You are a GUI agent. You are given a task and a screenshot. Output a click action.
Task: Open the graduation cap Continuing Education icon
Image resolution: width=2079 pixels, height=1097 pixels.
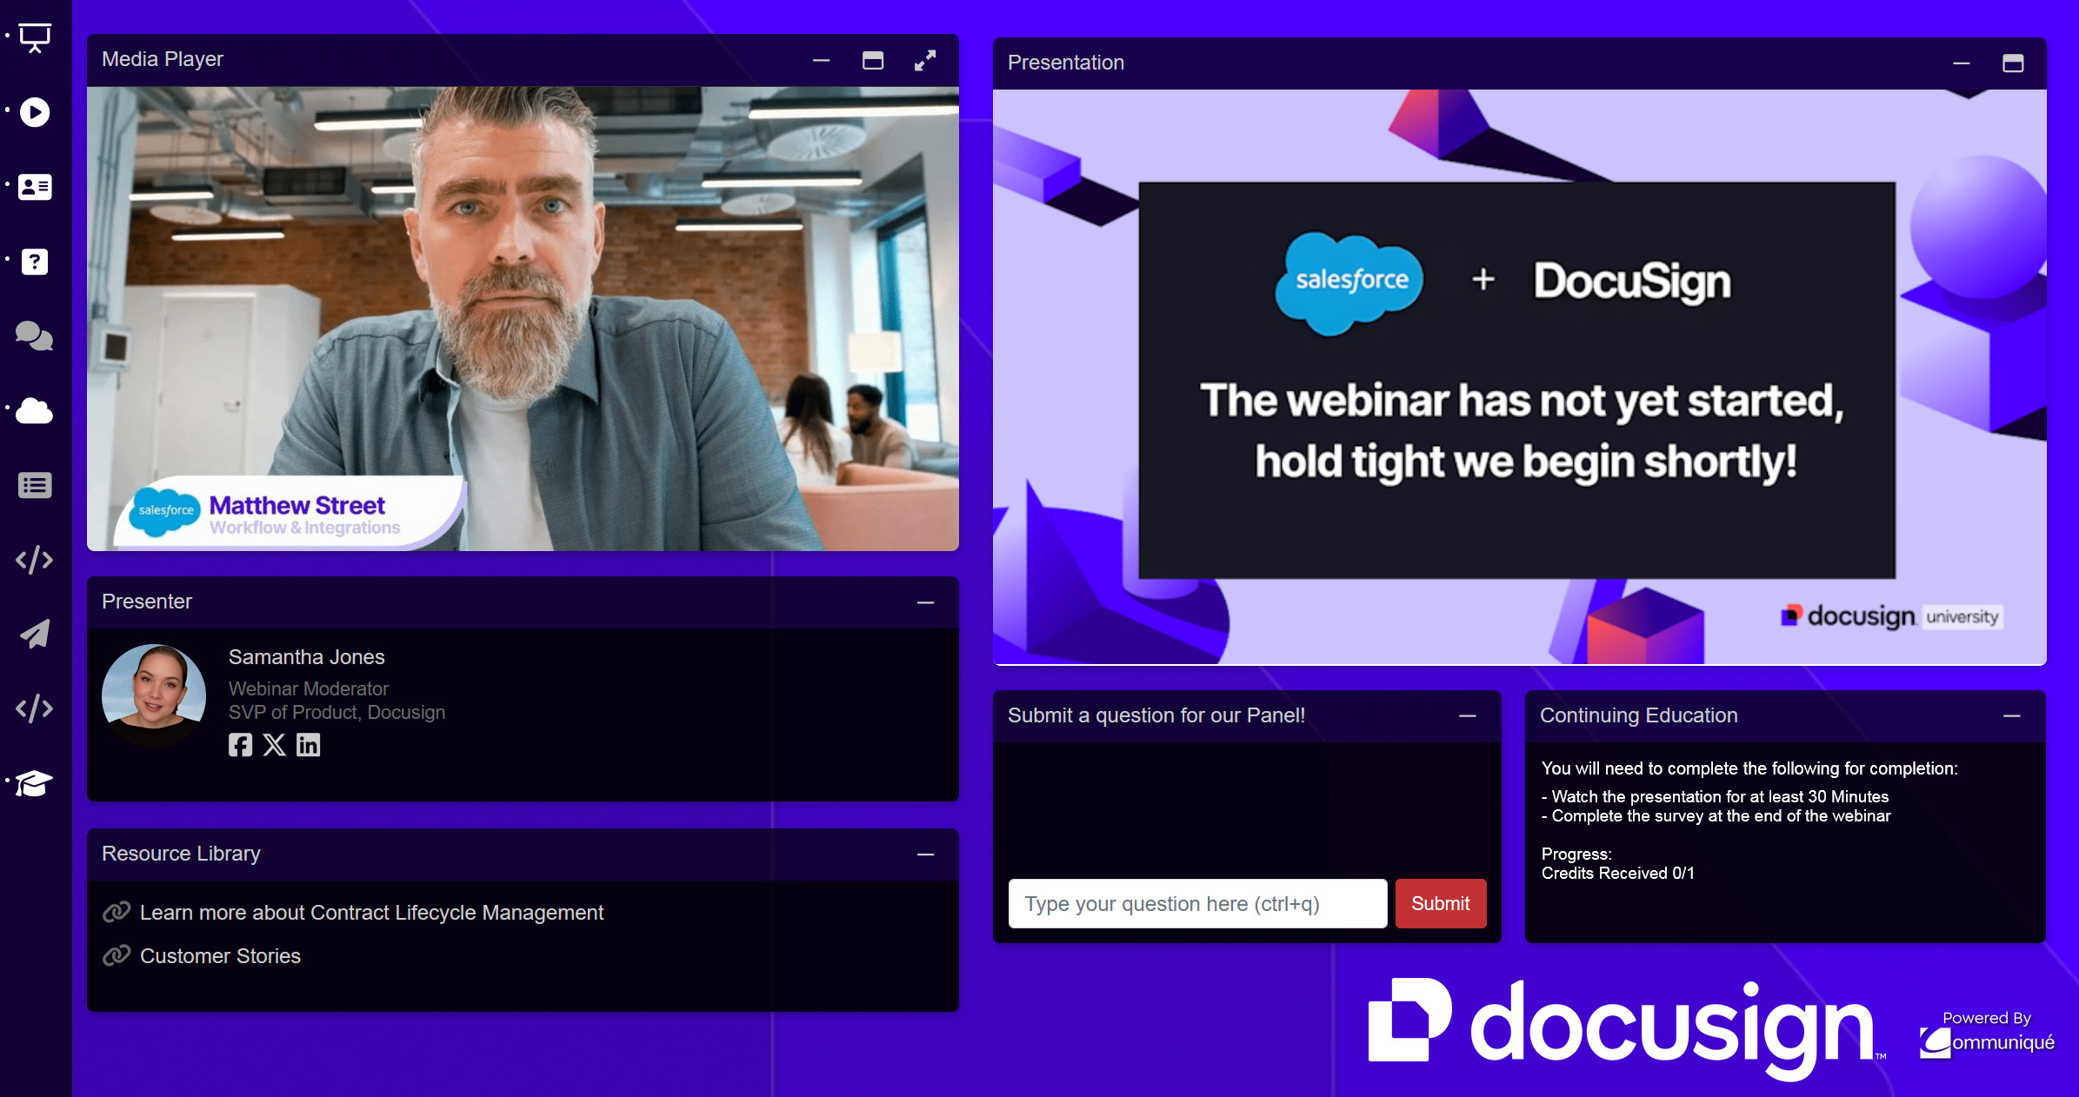coord(35,783)
